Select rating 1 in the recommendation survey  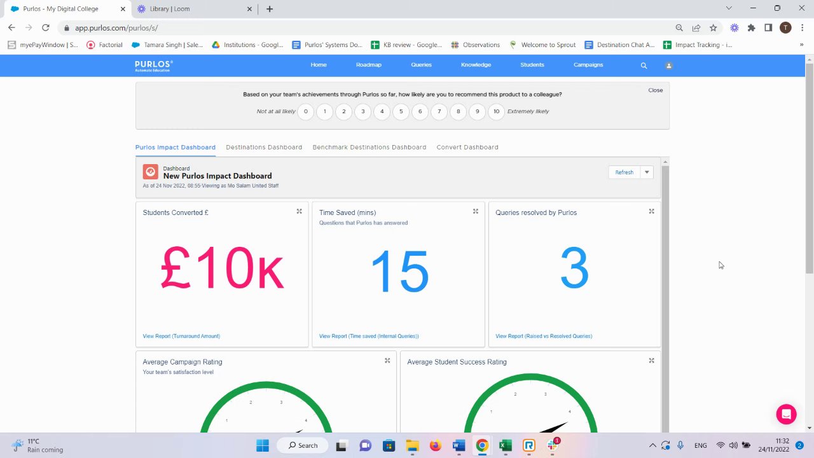pyautogui.click(x=324, y=111)
